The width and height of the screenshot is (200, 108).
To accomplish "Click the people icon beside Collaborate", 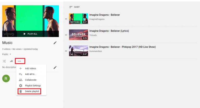I will (21, 80).
